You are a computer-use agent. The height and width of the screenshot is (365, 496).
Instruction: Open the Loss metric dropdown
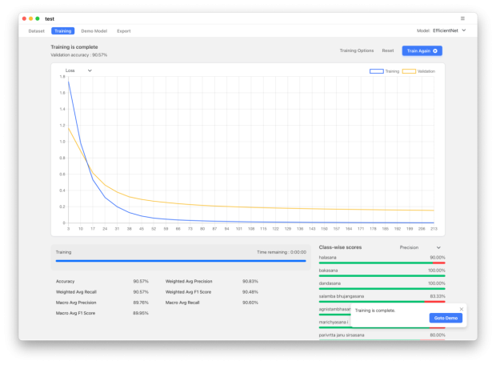[x=78, y=70]
